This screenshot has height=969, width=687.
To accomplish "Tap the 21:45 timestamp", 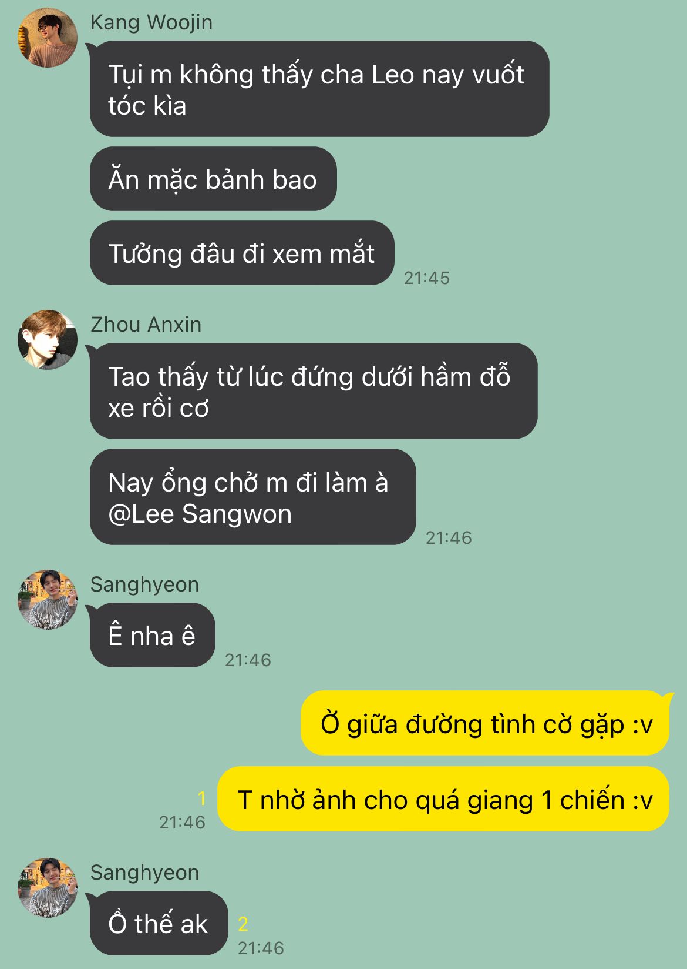I will click(427, 278).
